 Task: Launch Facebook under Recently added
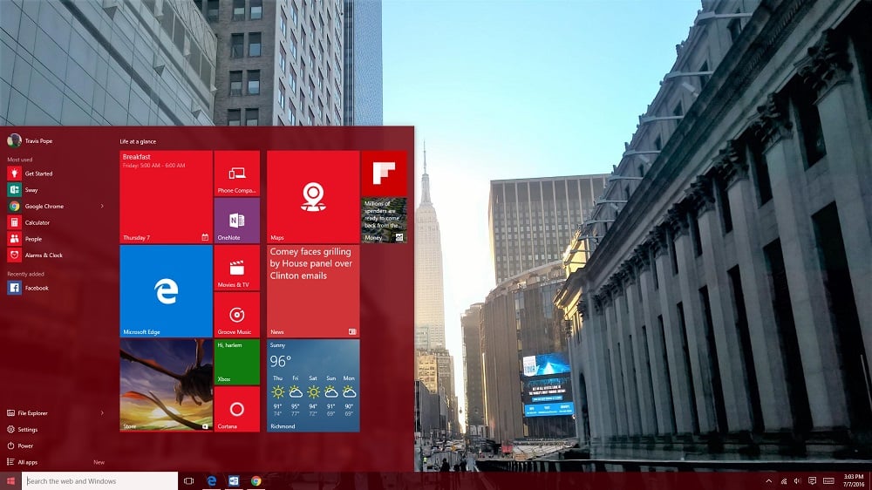(x=56, y=288)
